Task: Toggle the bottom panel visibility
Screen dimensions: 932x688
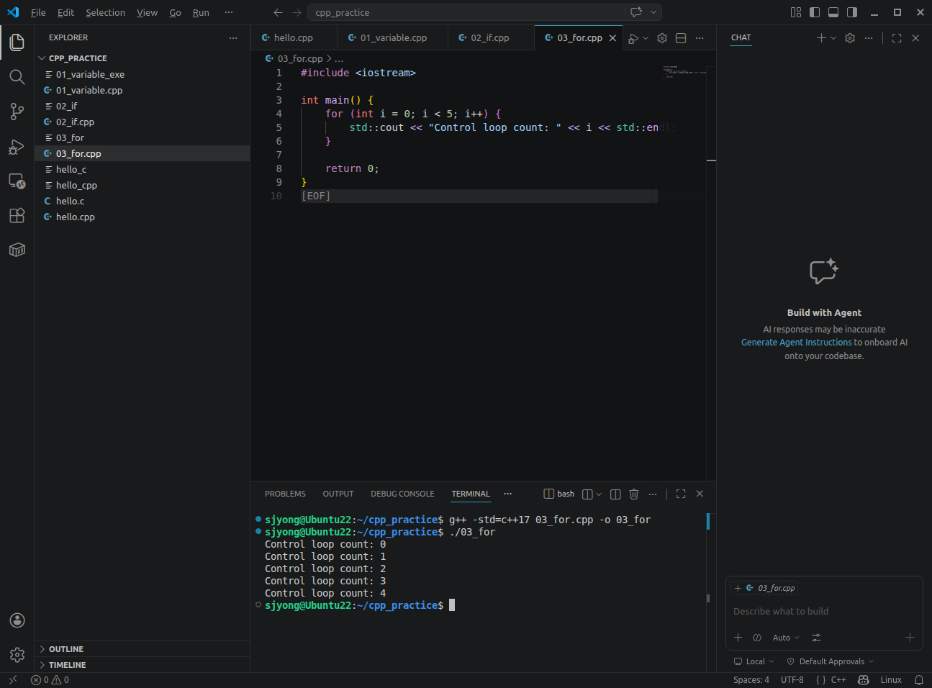Action: point(833,12)
